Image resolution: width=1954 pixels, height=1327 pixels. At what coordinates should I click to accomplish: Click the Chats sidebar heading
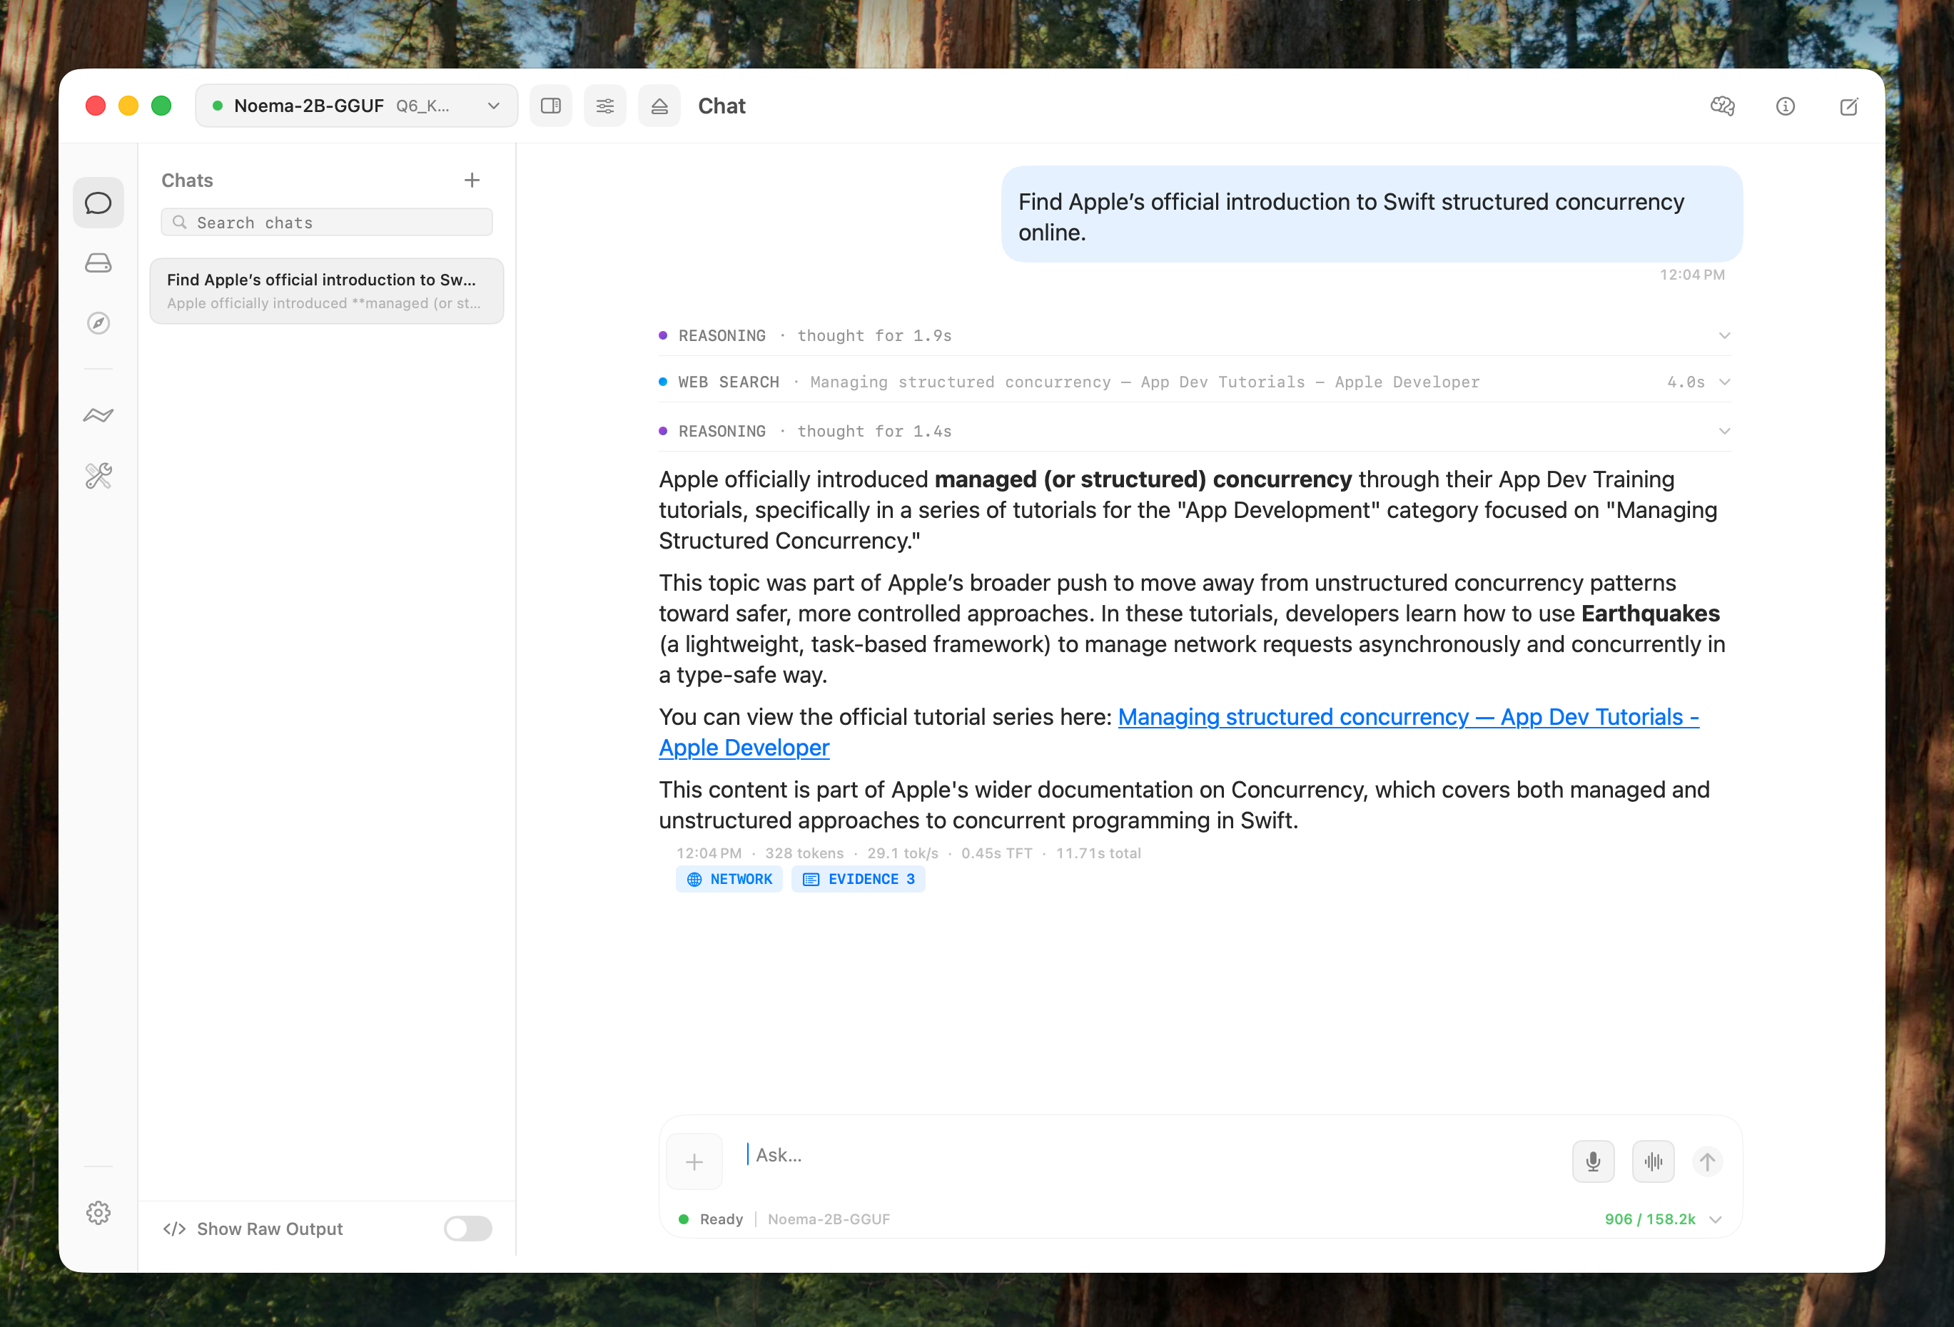(188, 180)
